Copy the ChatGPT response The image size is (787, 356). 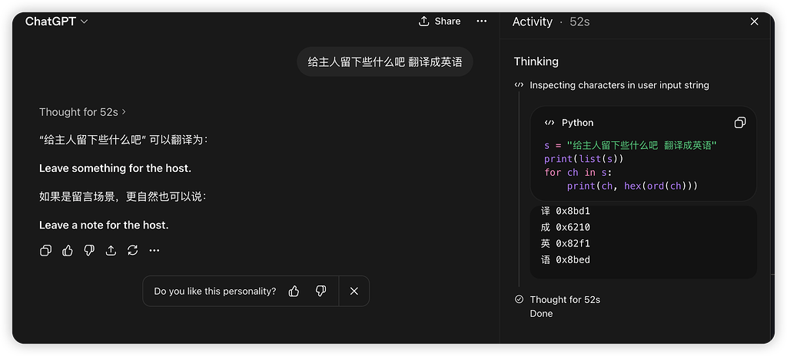coord(45,250)
